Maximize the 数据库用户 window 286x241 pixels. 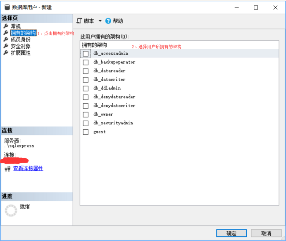[256, 8]
